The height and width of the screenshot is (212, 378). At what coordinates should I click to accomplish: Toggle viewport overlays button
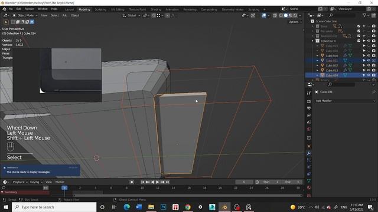(x=264, y=15)
